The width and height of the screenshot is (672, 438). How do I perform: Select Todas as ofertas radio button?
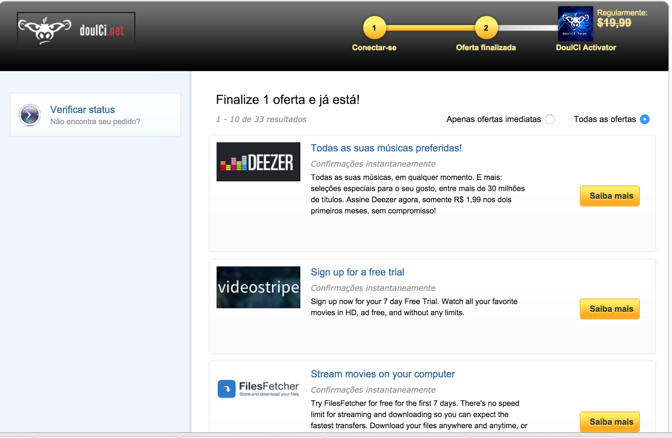645,119
